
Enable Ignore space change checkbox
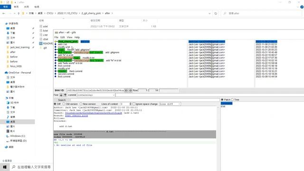coord(134,104)
